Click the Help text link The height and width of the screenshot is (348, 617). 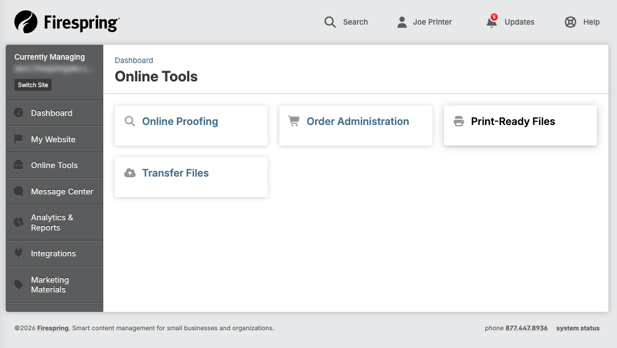[x=591, y=22]
